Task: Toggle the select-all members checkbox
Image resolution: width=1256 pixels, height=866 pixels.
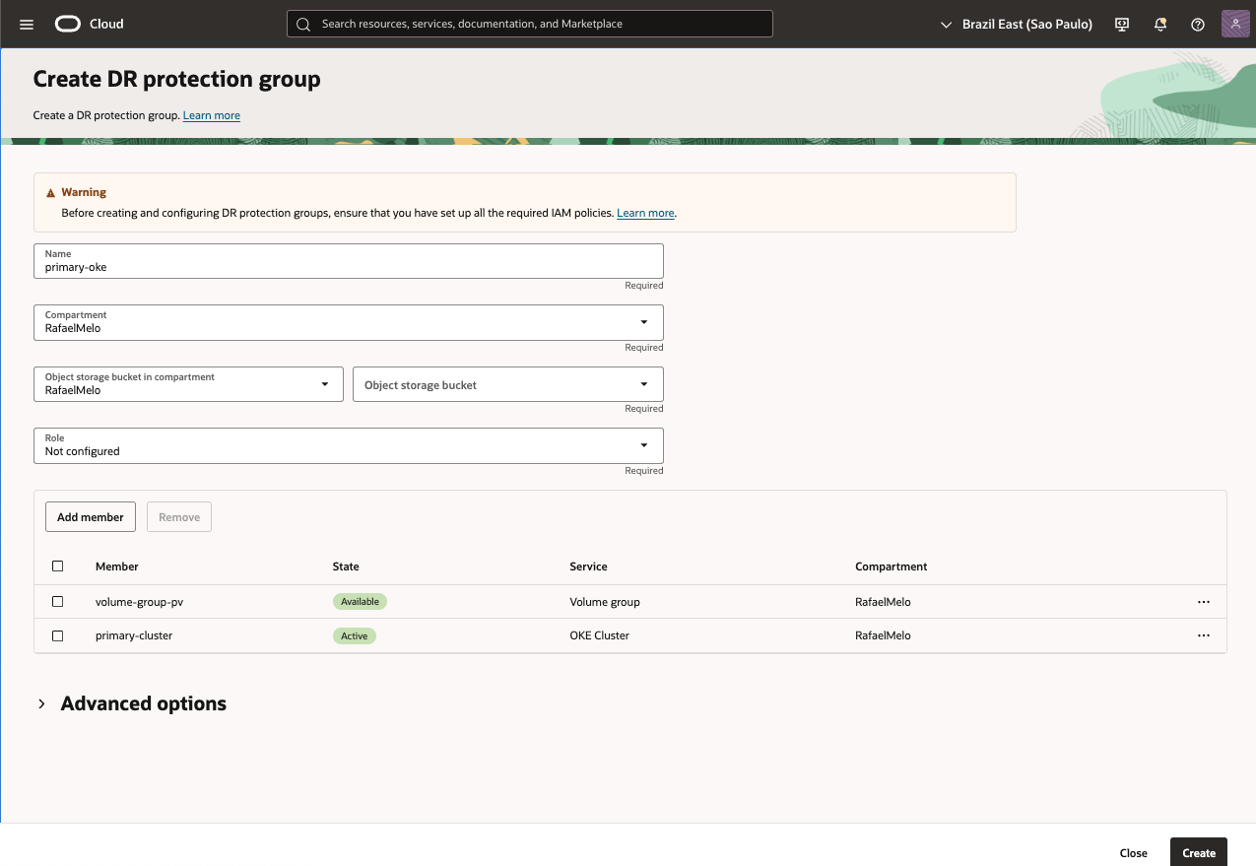Action: click(57, 566)
